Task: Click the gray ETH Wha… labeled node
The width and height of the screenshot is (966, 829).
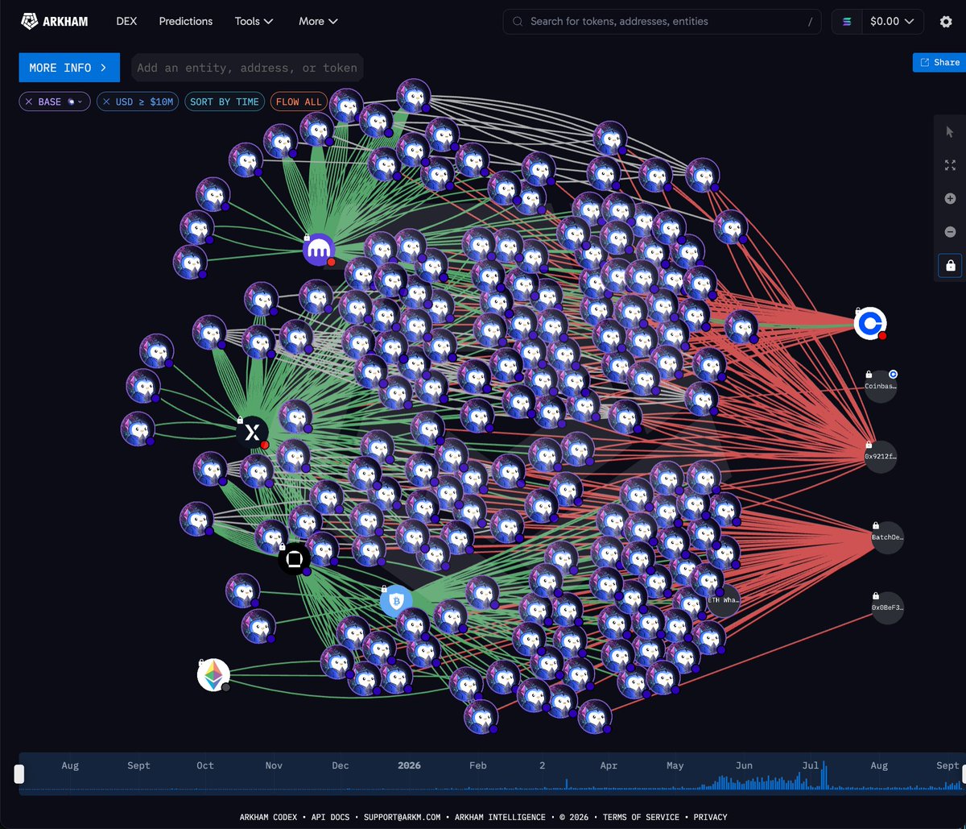Action: pyautogui.click(x=723, y=601)
